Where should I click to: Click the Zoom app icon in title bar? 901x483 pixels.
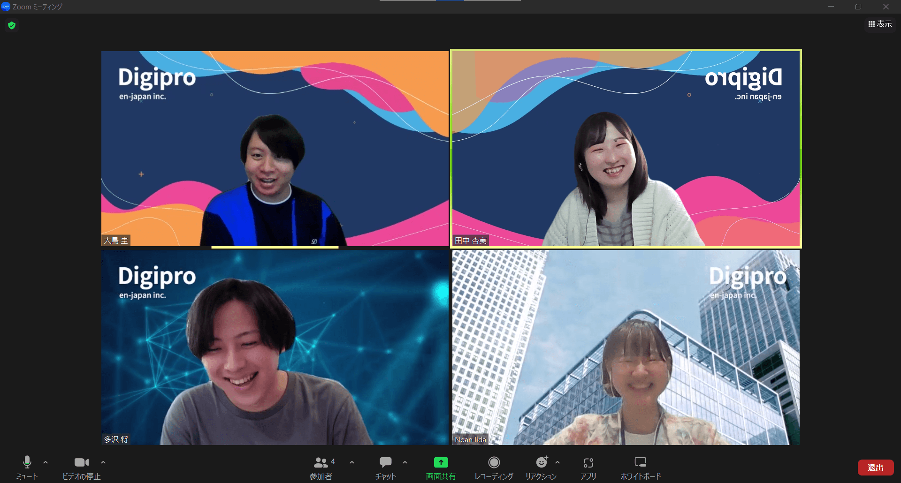pyautogui.click(x=6, y=7)
